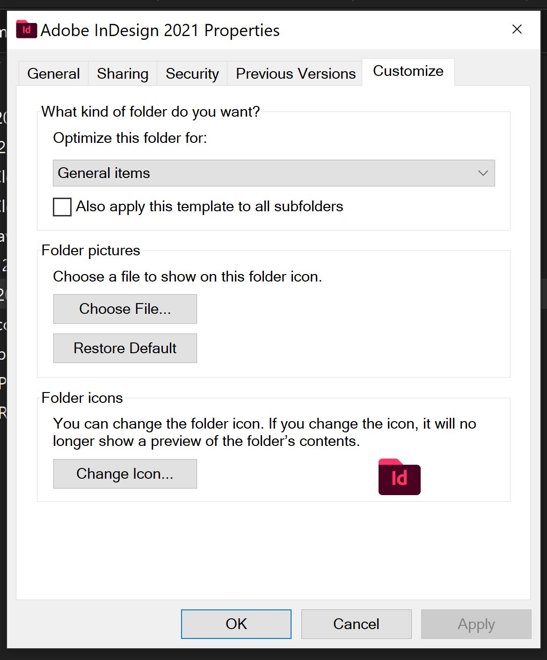
Task: Click the InDesign folder icon preview
Action: click(x=399, y=477)
